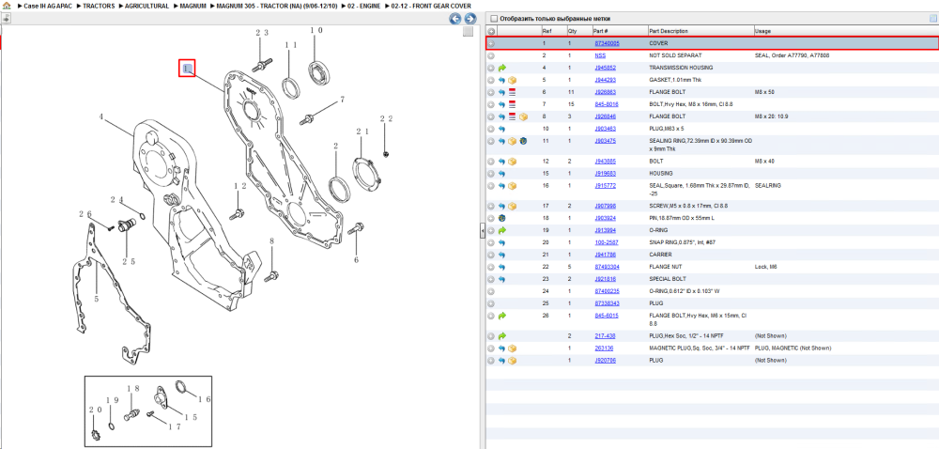Screen dimensions: 939x449
Task: Click red list icon in 845-8016 row
Action: pyautogui.click(x=512, y=104)
